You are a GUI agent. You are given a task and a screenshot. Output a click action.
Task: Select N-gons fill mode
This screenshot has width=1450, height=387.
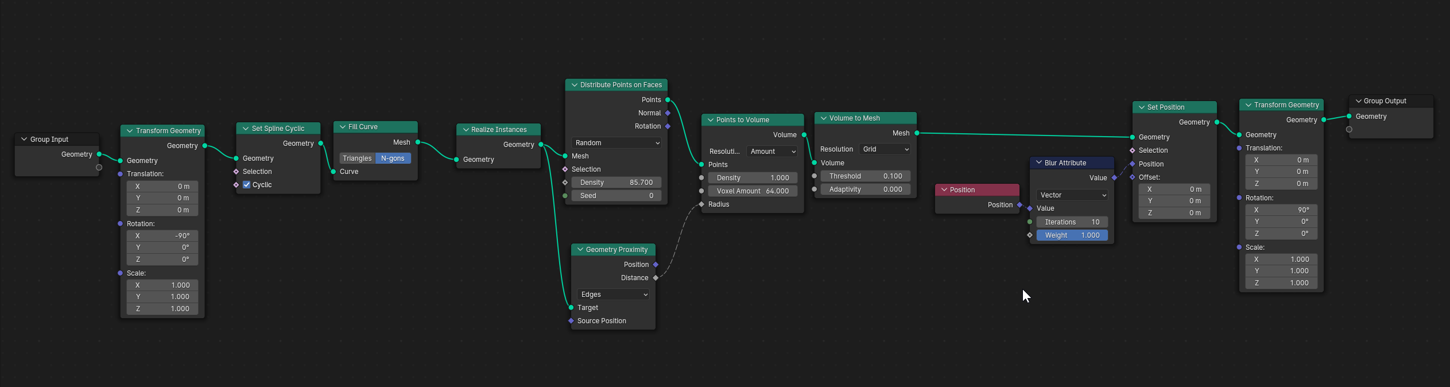tap(393, 158)
